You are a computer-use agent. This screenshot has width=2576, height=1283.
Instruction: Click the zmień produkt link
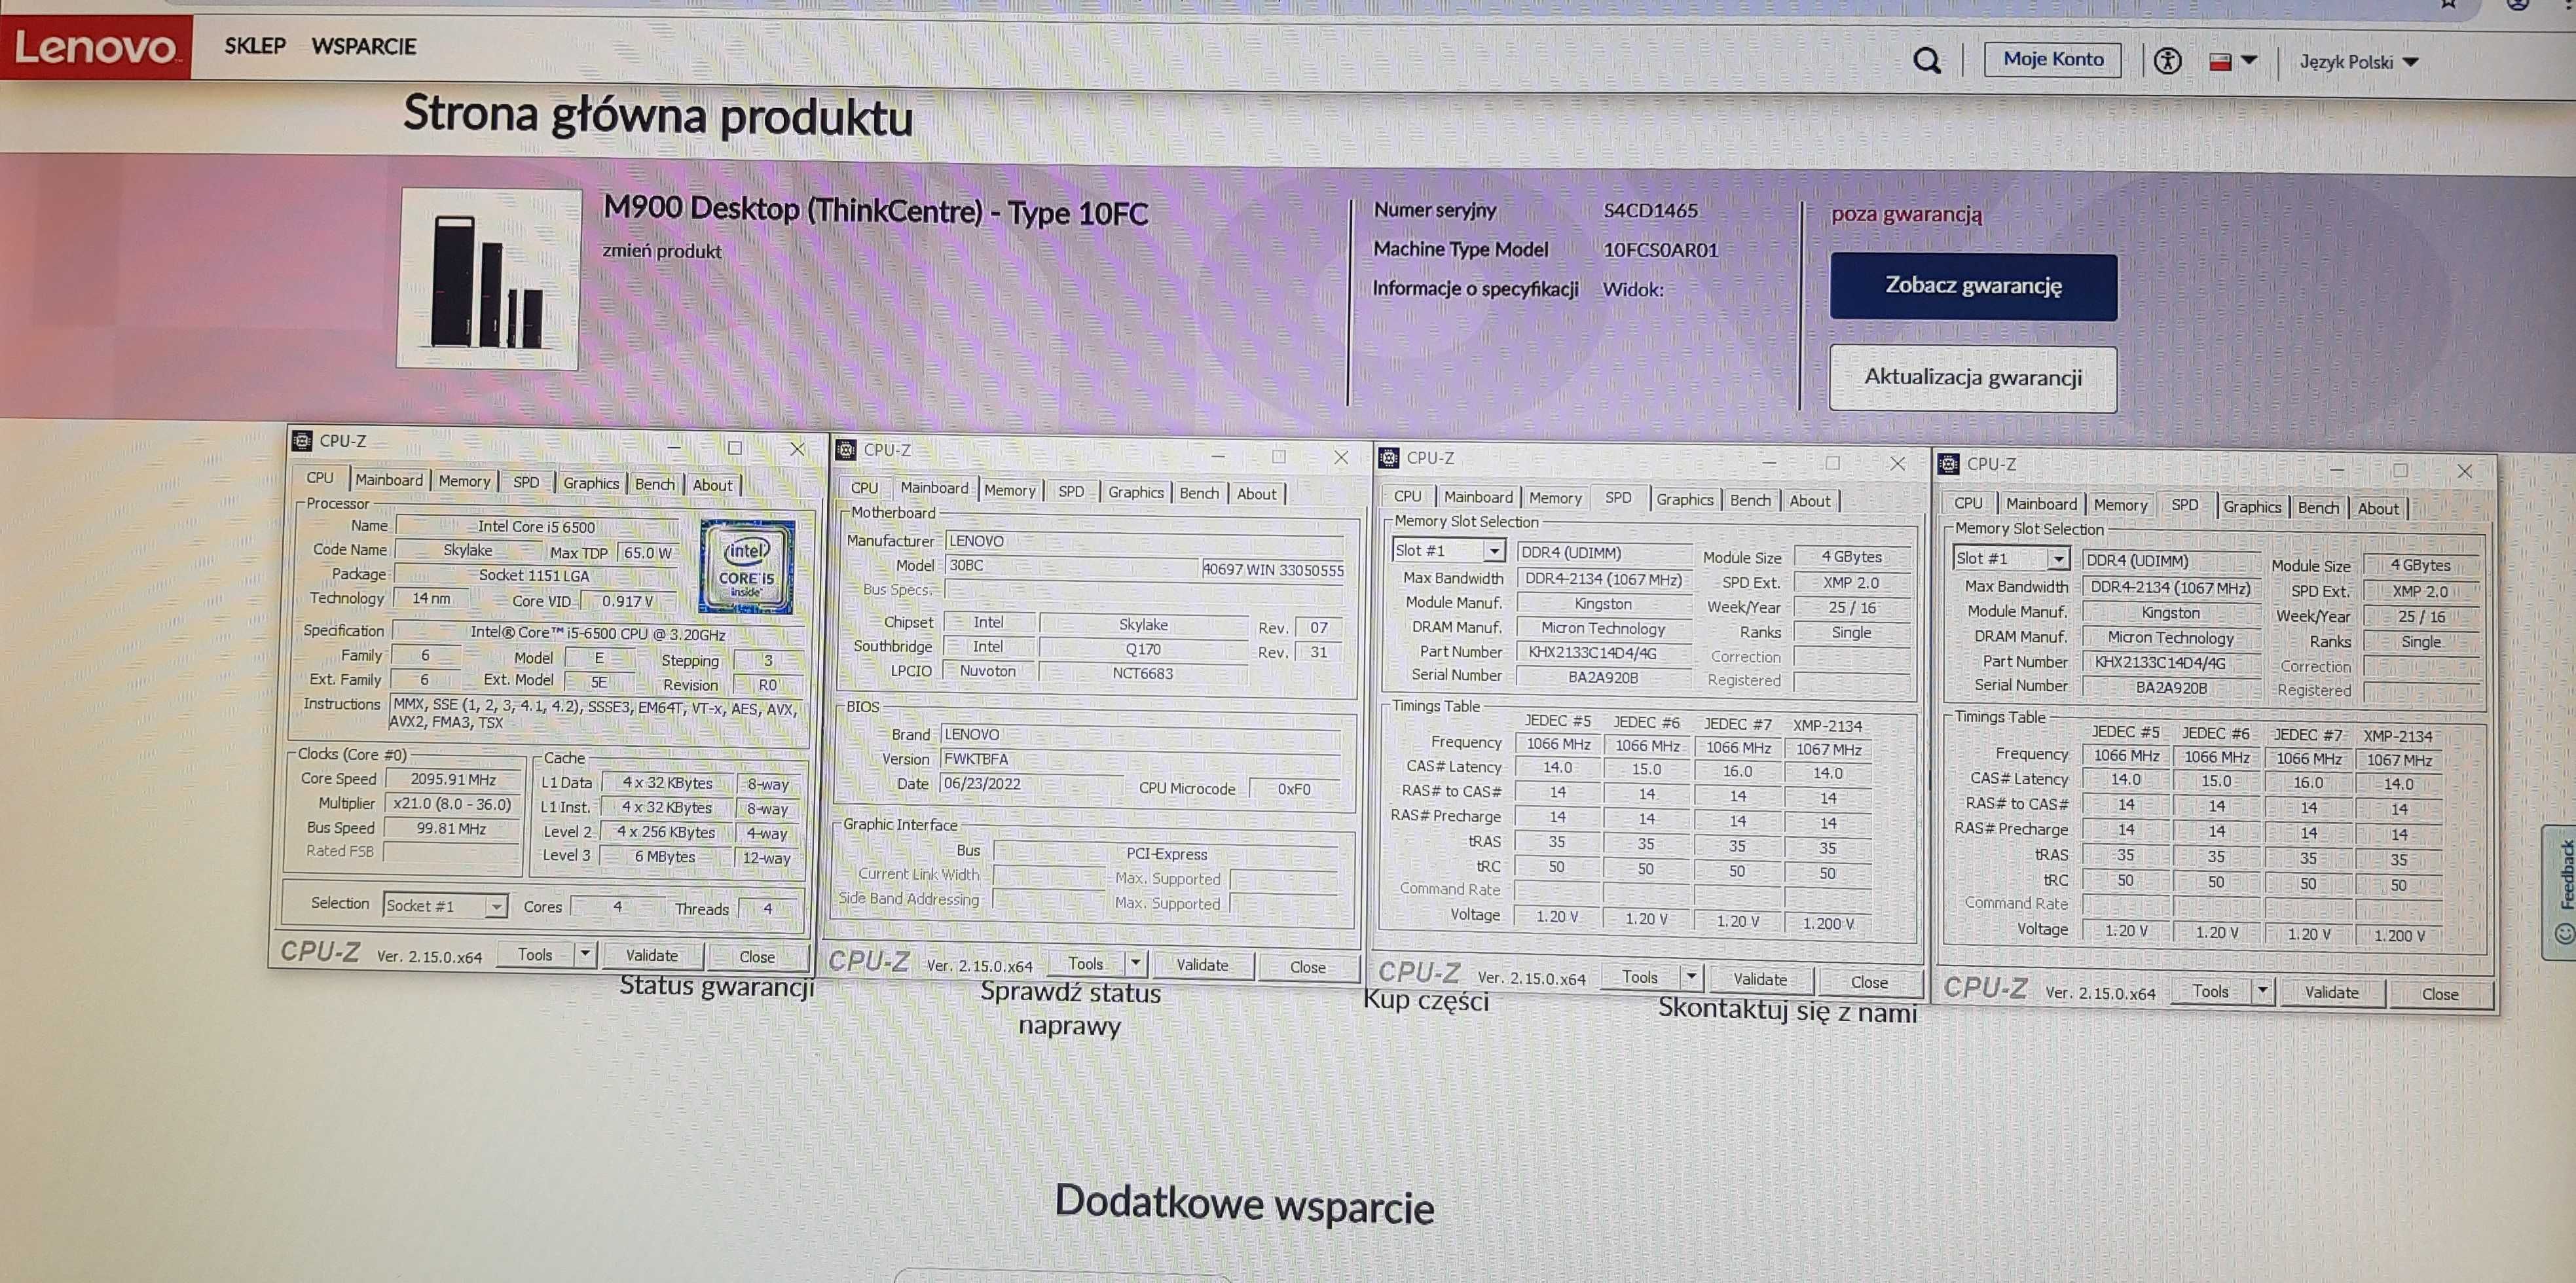(661, 251)
